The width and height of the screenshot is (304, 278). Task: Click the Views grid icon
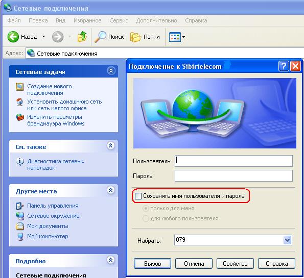click(x=175, y=37)
